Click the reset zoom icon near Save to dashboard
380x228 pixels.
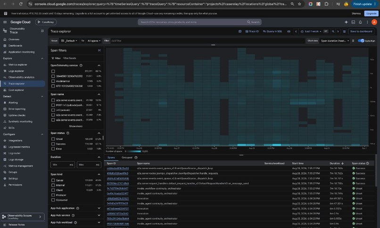[x=344, y=32]
